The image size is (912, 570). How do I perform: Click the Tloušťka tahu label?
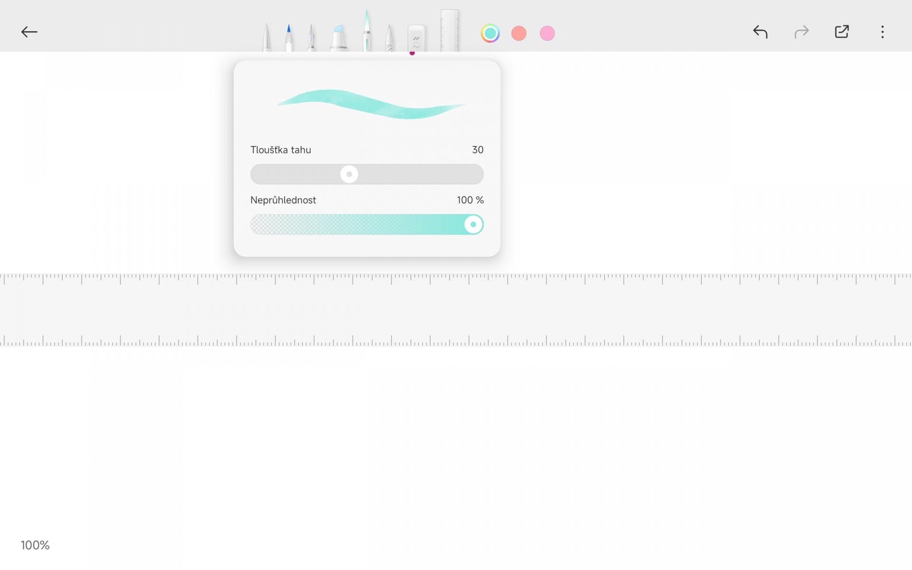tap(281, 150)
